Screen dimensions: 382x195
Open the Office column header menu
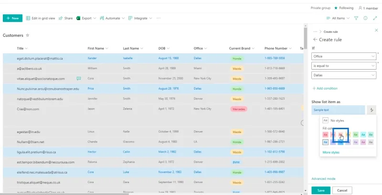(200, 48)
